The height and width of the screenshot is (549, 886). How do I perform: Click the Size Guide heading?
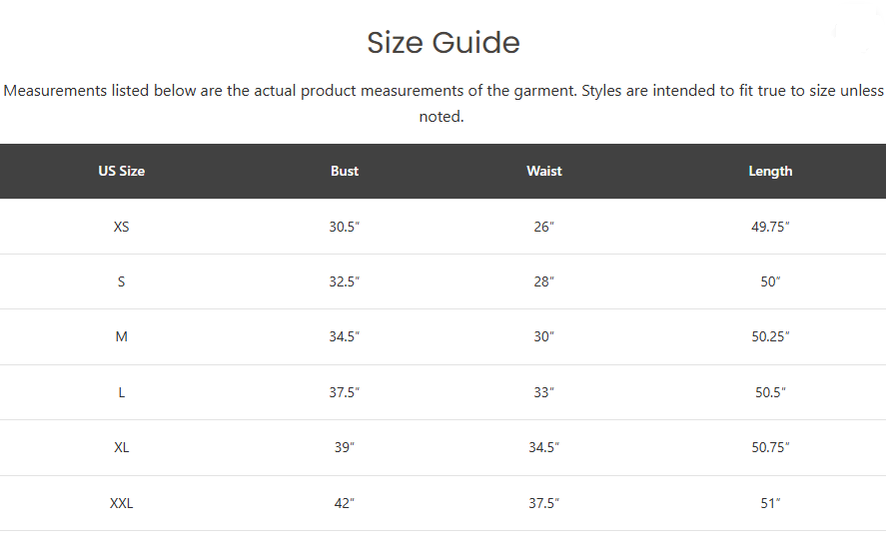pos(443,42)
